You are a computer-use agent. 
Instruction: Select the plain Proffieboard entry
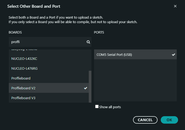[21, 78]
